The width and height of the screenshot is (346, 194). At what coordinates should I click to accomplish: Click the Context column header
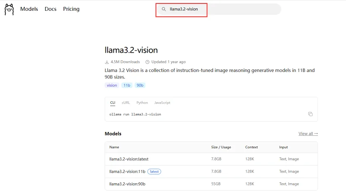[x=251, y=147]
